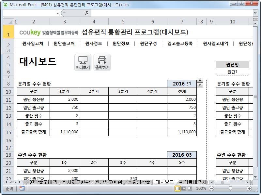This screenshot has height=195, width=261.
Task: Click the 출력하기 print icon button
Action: [x=102, y=62]
